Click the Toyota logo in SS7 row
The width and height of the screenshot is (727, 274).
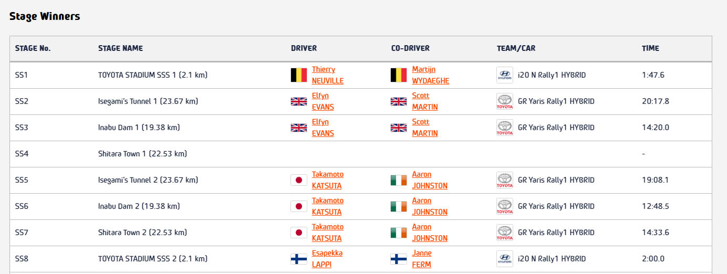pos(505,233)
